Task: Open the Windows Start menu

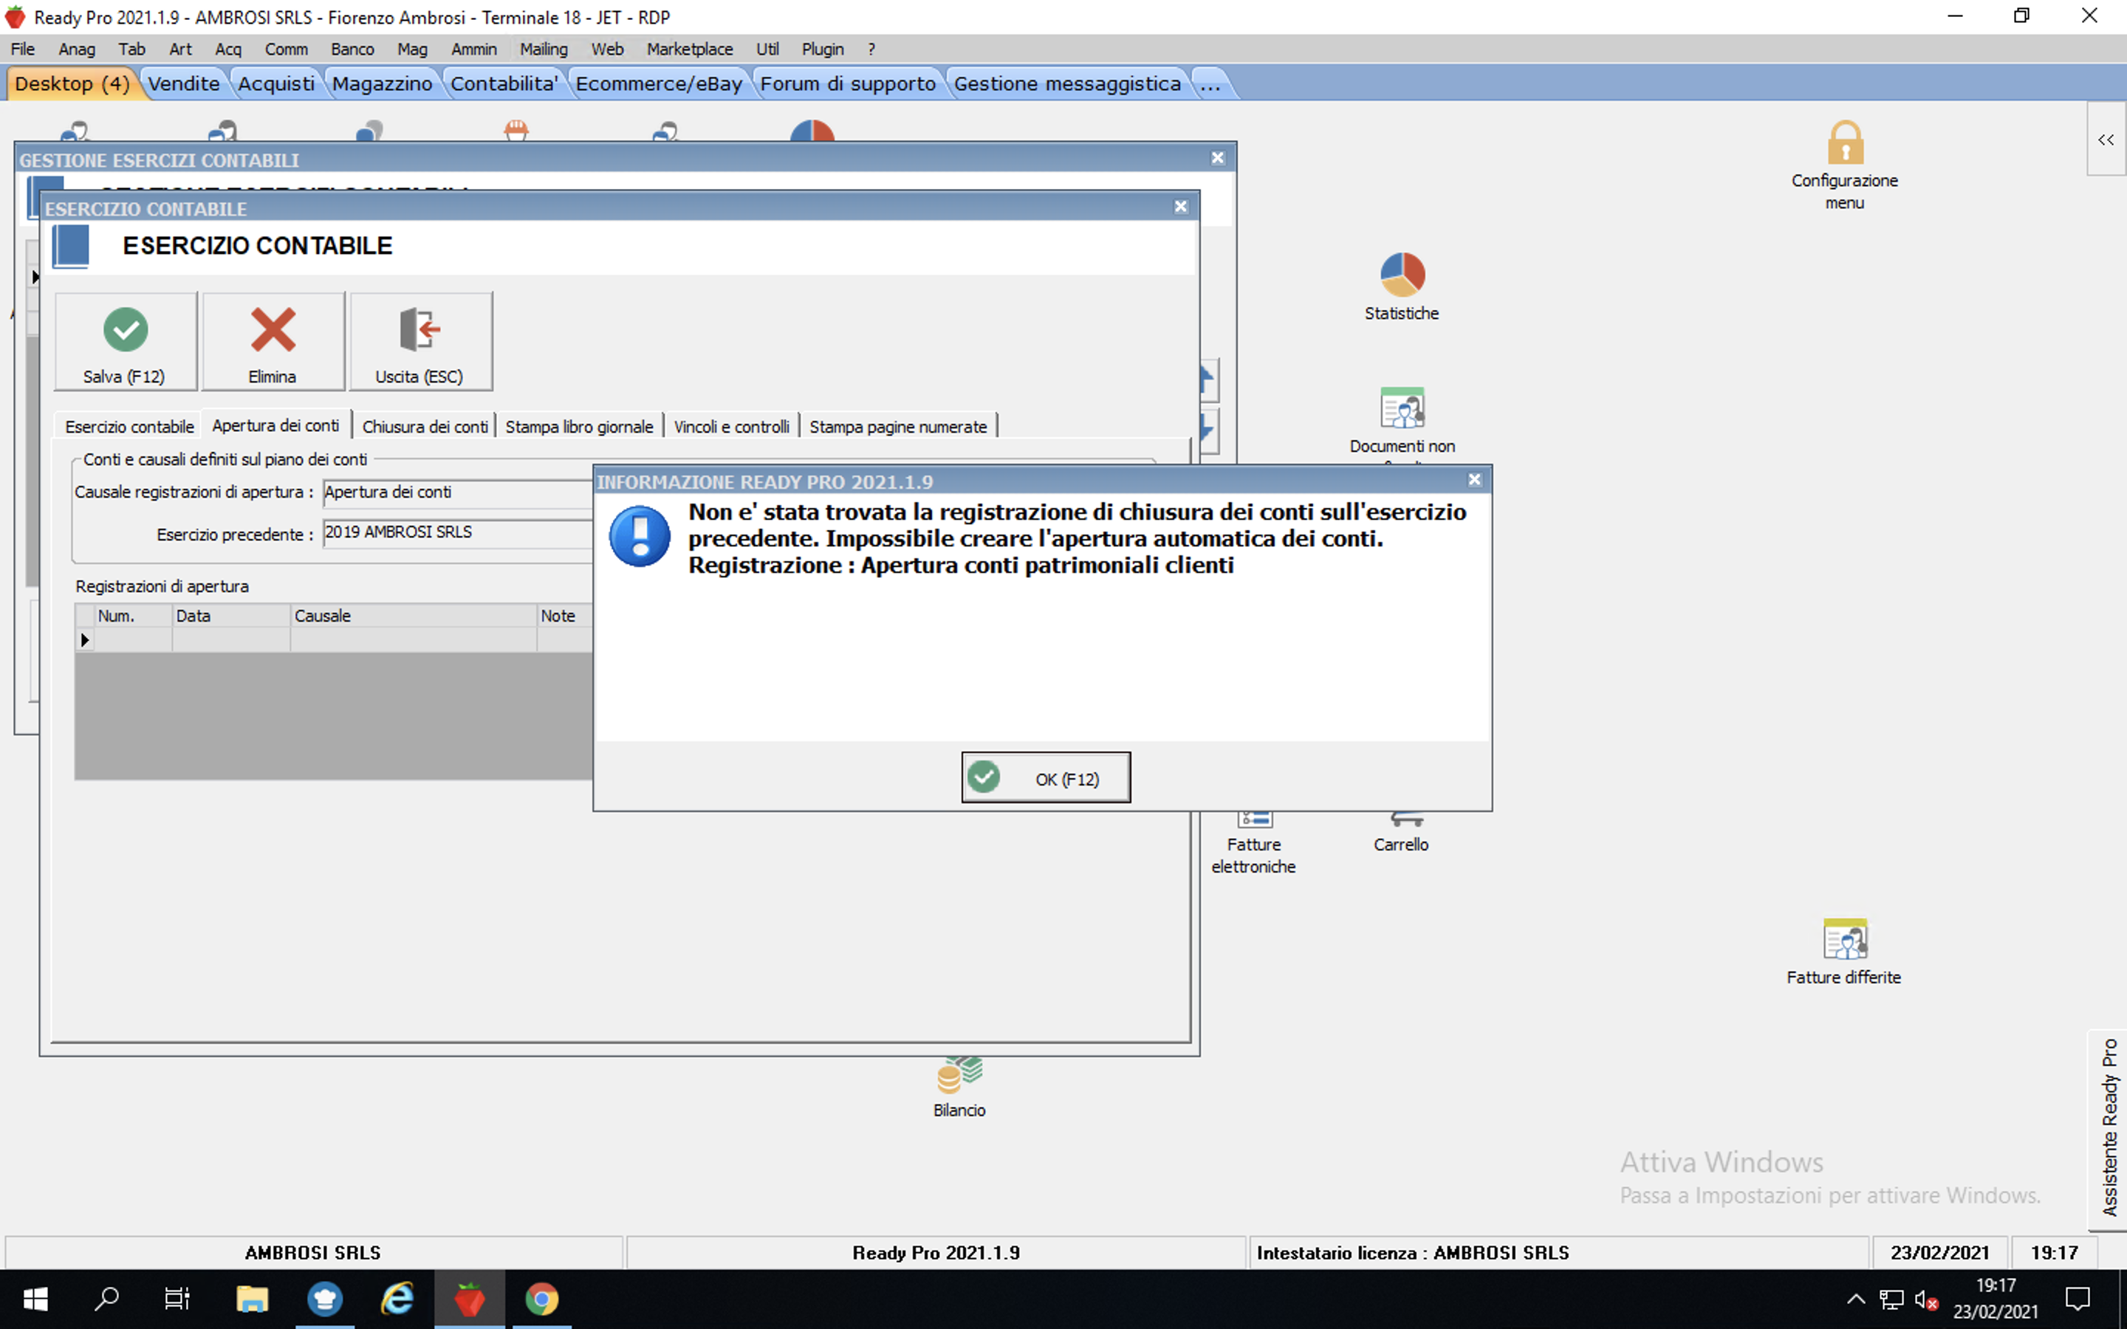Action: [35, 1298]
